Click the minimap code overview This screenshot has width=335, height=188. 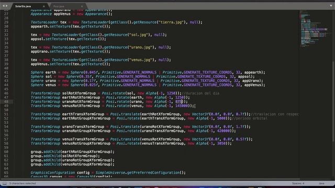point(314,29)
